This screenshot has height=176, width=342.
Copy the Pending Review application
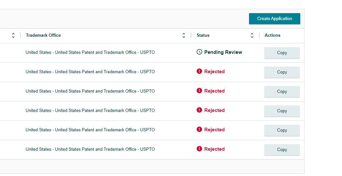coord(282,53)
